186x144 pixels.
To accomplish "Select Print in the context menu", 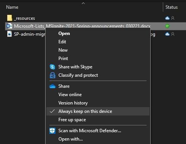I will pyautogui.click(x=98, y=59).
